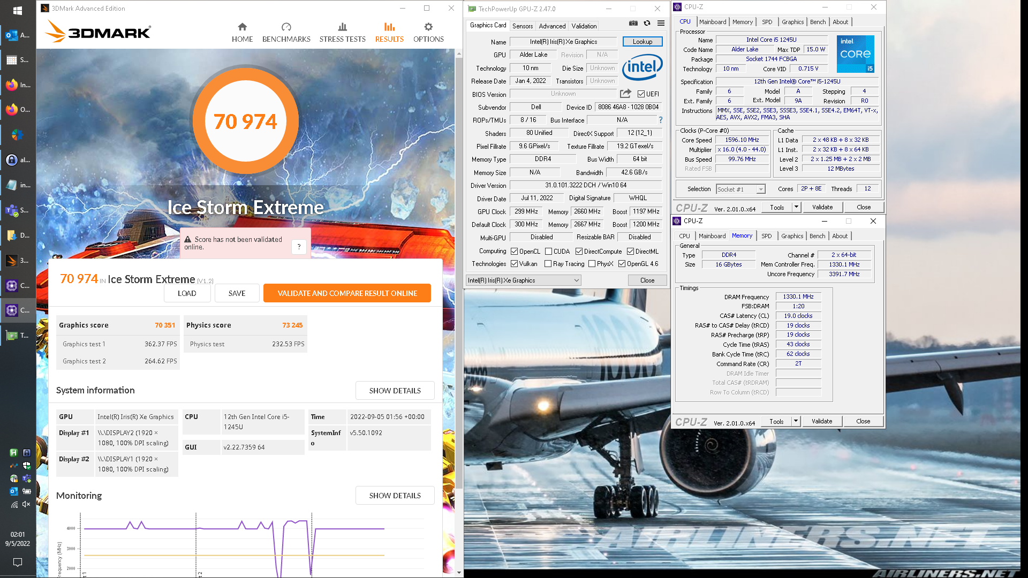The image size is (1028, 578).
Task: Open the notification center icon
Action: pyautogui.click(x=18, y=562)
